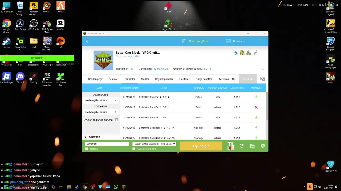Enable 'Güncellemeye zorla' checkbox
The height and width of the screenshot is (191, 341).
[134, 149]
